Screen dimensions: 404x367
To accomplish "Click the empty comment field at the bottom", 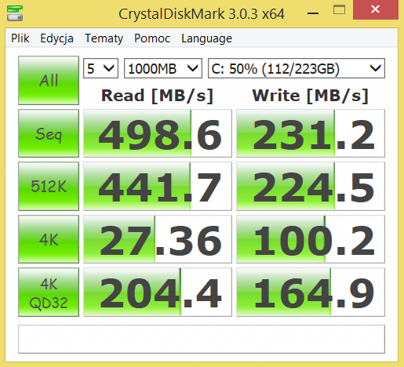I will tap(202, 339).
